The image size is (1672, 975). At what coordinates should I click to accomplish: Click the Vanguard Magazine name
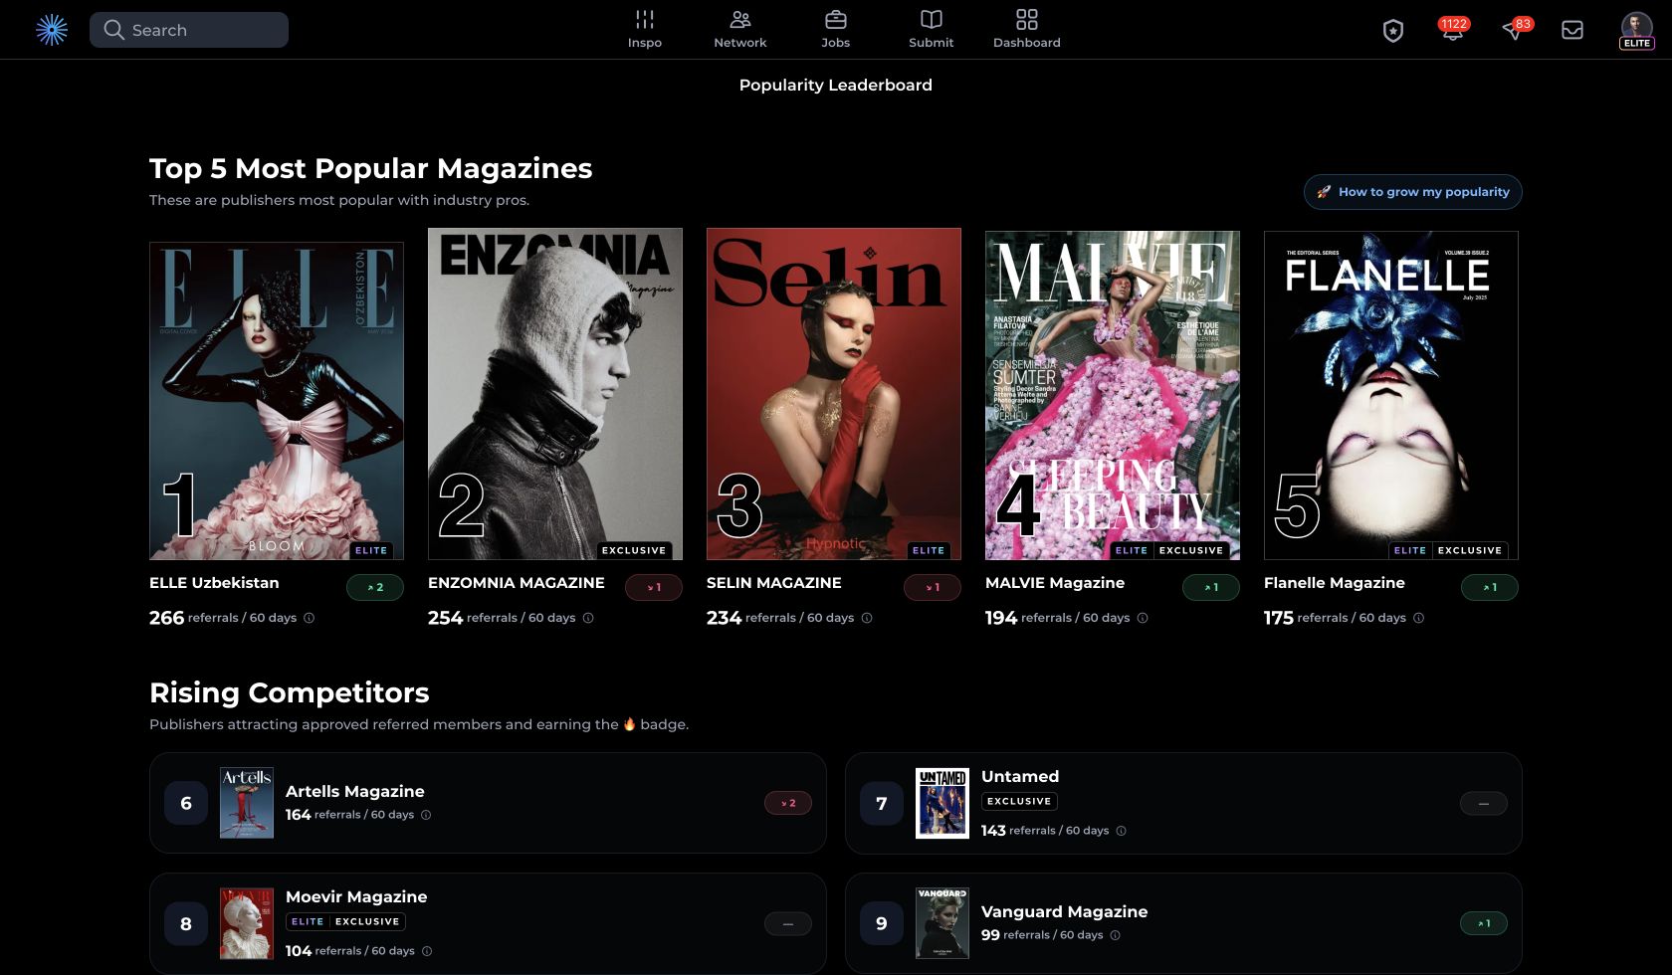pyautogui.click(x=1064, y=912)
